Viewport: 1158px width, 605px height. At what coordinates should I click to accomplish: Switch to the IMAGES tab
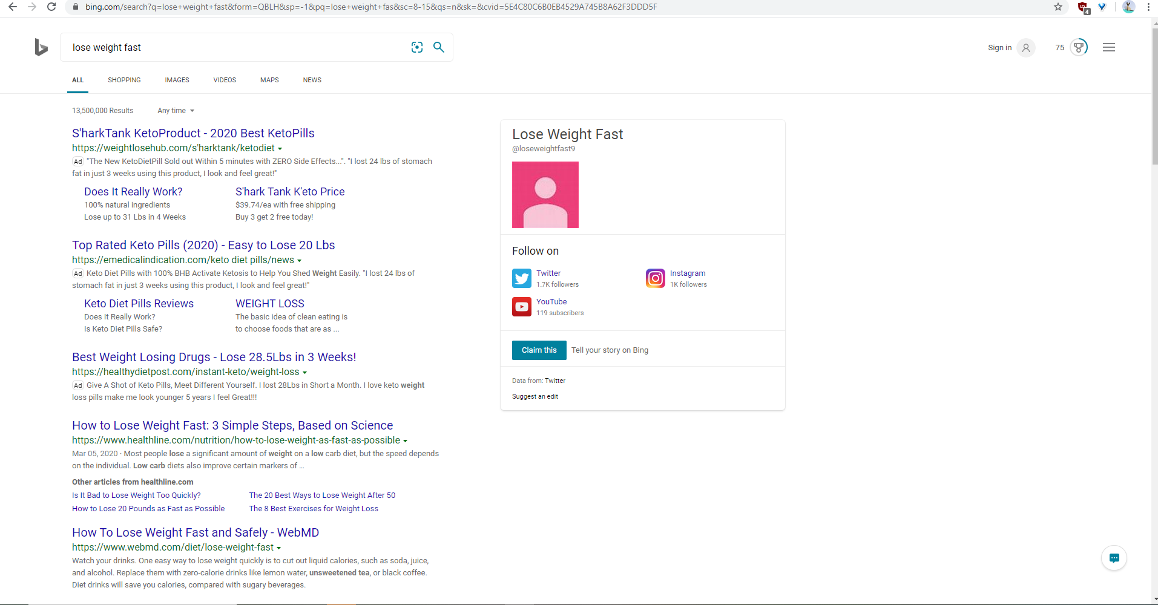pyautogui.click(x=177, y=80)
